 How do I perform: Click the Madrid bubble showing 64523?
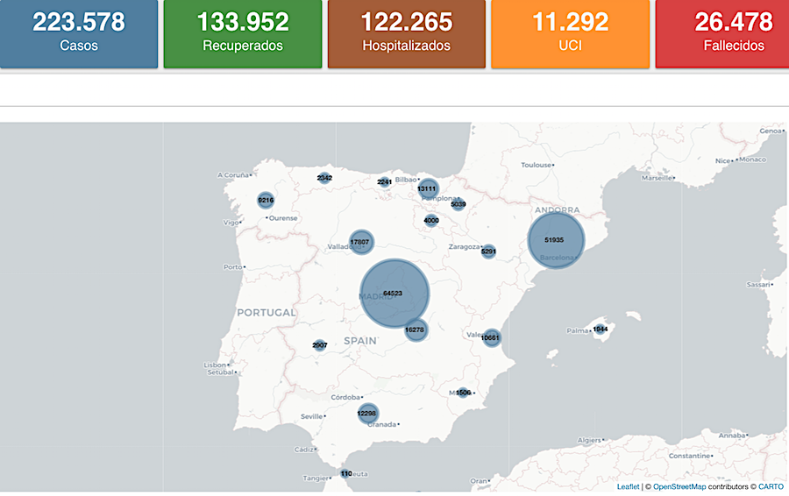tap(394, 294)
